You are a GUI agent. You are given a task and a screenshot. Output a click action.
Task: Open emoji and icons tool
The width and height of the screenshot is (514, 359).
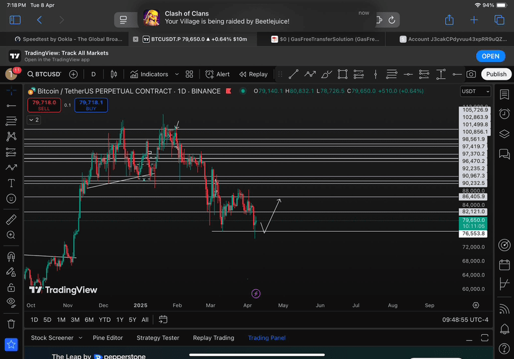click(11, 198)
